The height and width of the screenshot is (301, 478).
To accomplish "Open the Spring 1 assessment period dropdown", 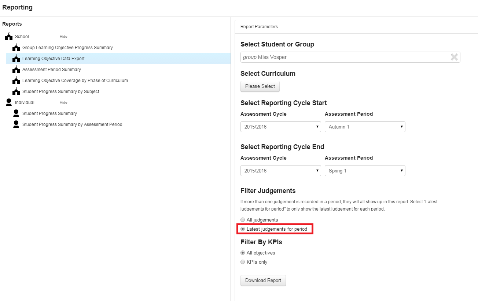I will click(x=365, y=171).
